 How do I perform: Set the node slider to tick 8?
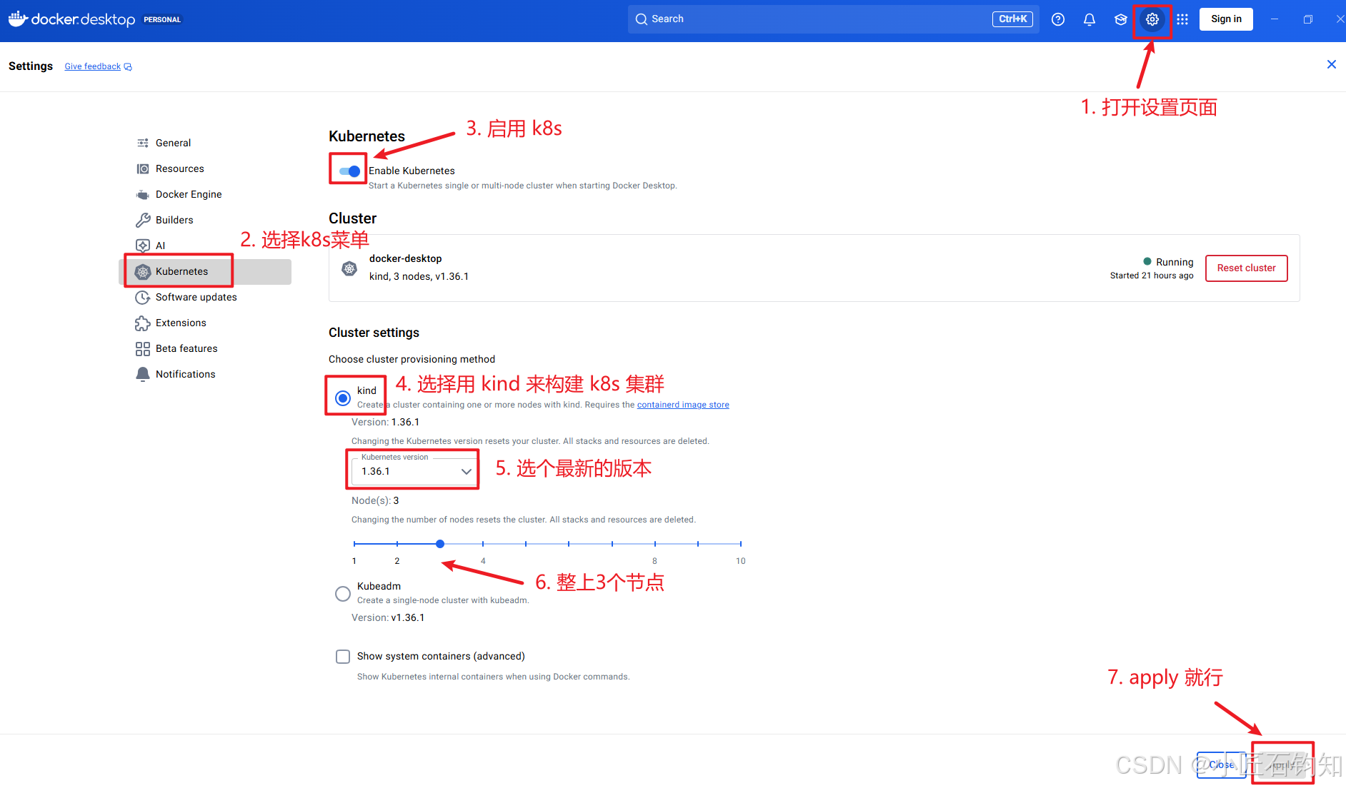click(x=655, y=544)
